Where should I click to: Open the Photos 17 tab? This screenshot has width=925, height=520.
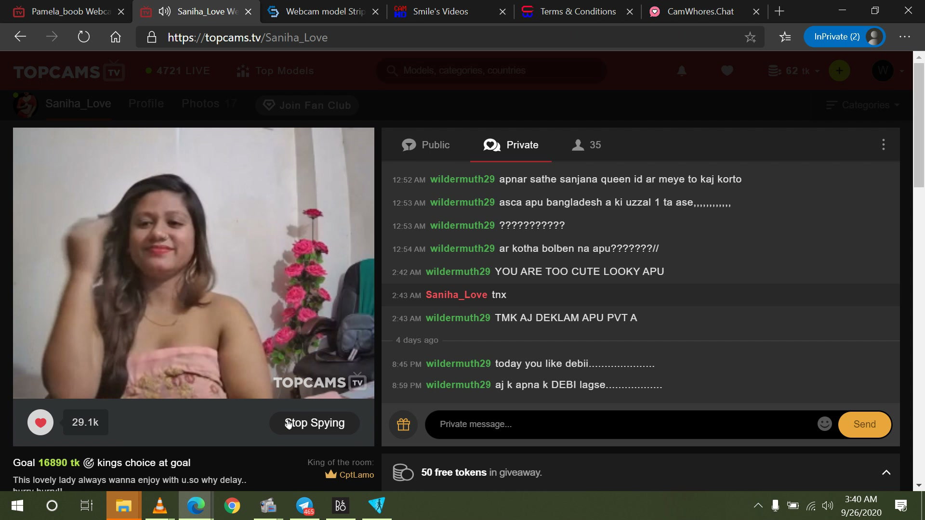tap(209, 104)
